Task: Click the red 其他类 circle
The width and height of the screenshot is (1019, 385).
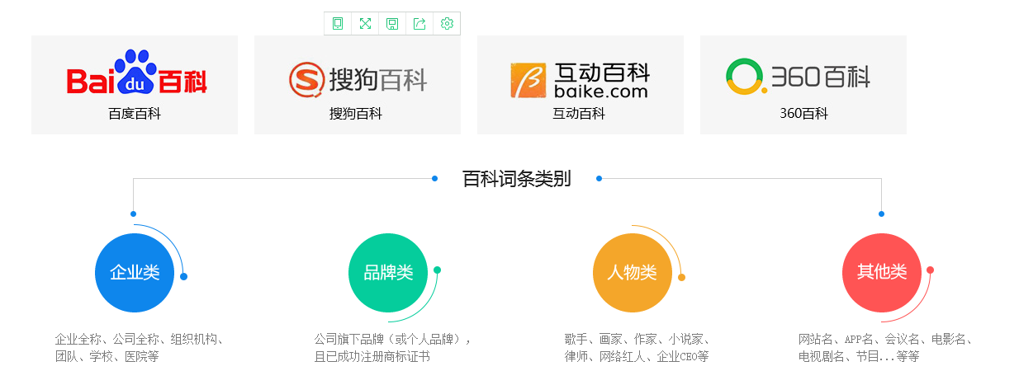Action: [x=881, y=273]
